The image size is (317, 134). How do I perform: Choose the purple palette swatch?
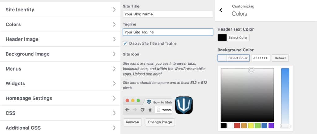coord(271,126)
